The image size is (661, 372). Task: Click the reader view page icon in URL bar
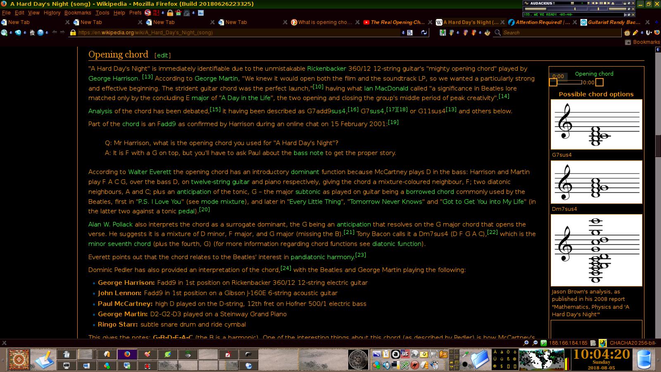410,33
